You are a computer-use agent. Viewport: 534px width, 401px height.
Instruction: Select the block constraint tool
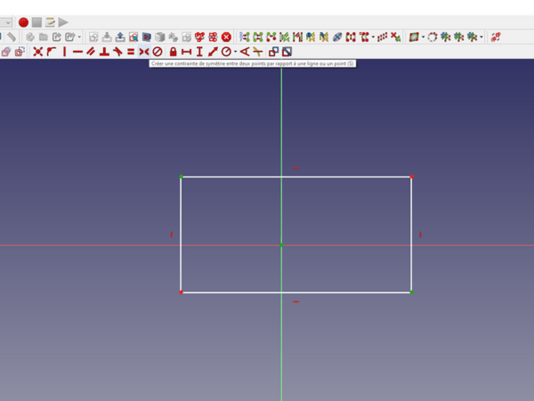point(158,53)
